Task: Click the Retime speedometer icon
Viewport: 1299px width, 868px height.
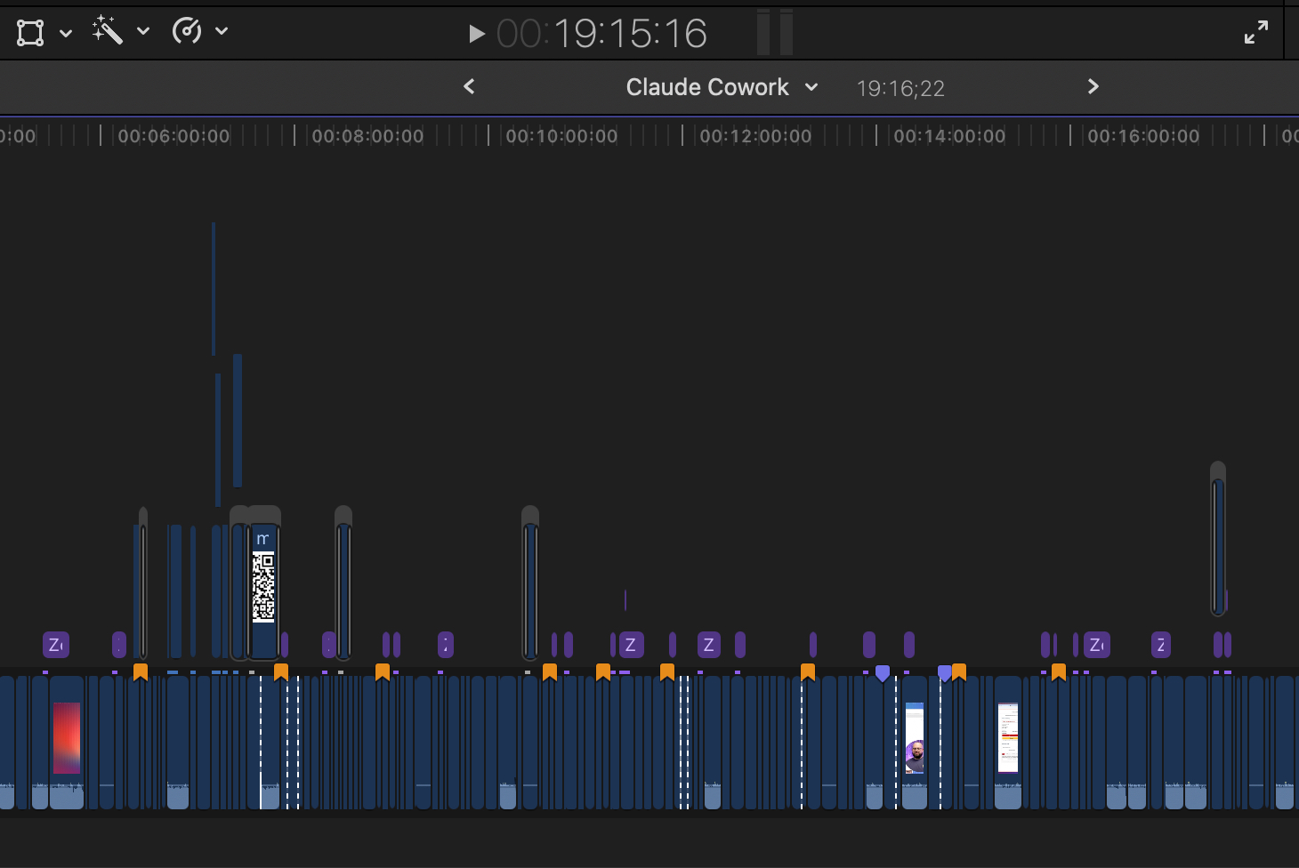Action: pyautogui.click(x=187, y=32)
